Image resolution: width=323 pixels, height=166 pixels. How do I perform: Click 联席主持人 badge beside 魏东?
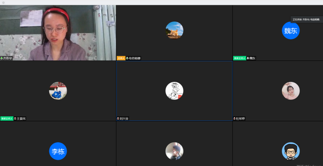[239, 58]
